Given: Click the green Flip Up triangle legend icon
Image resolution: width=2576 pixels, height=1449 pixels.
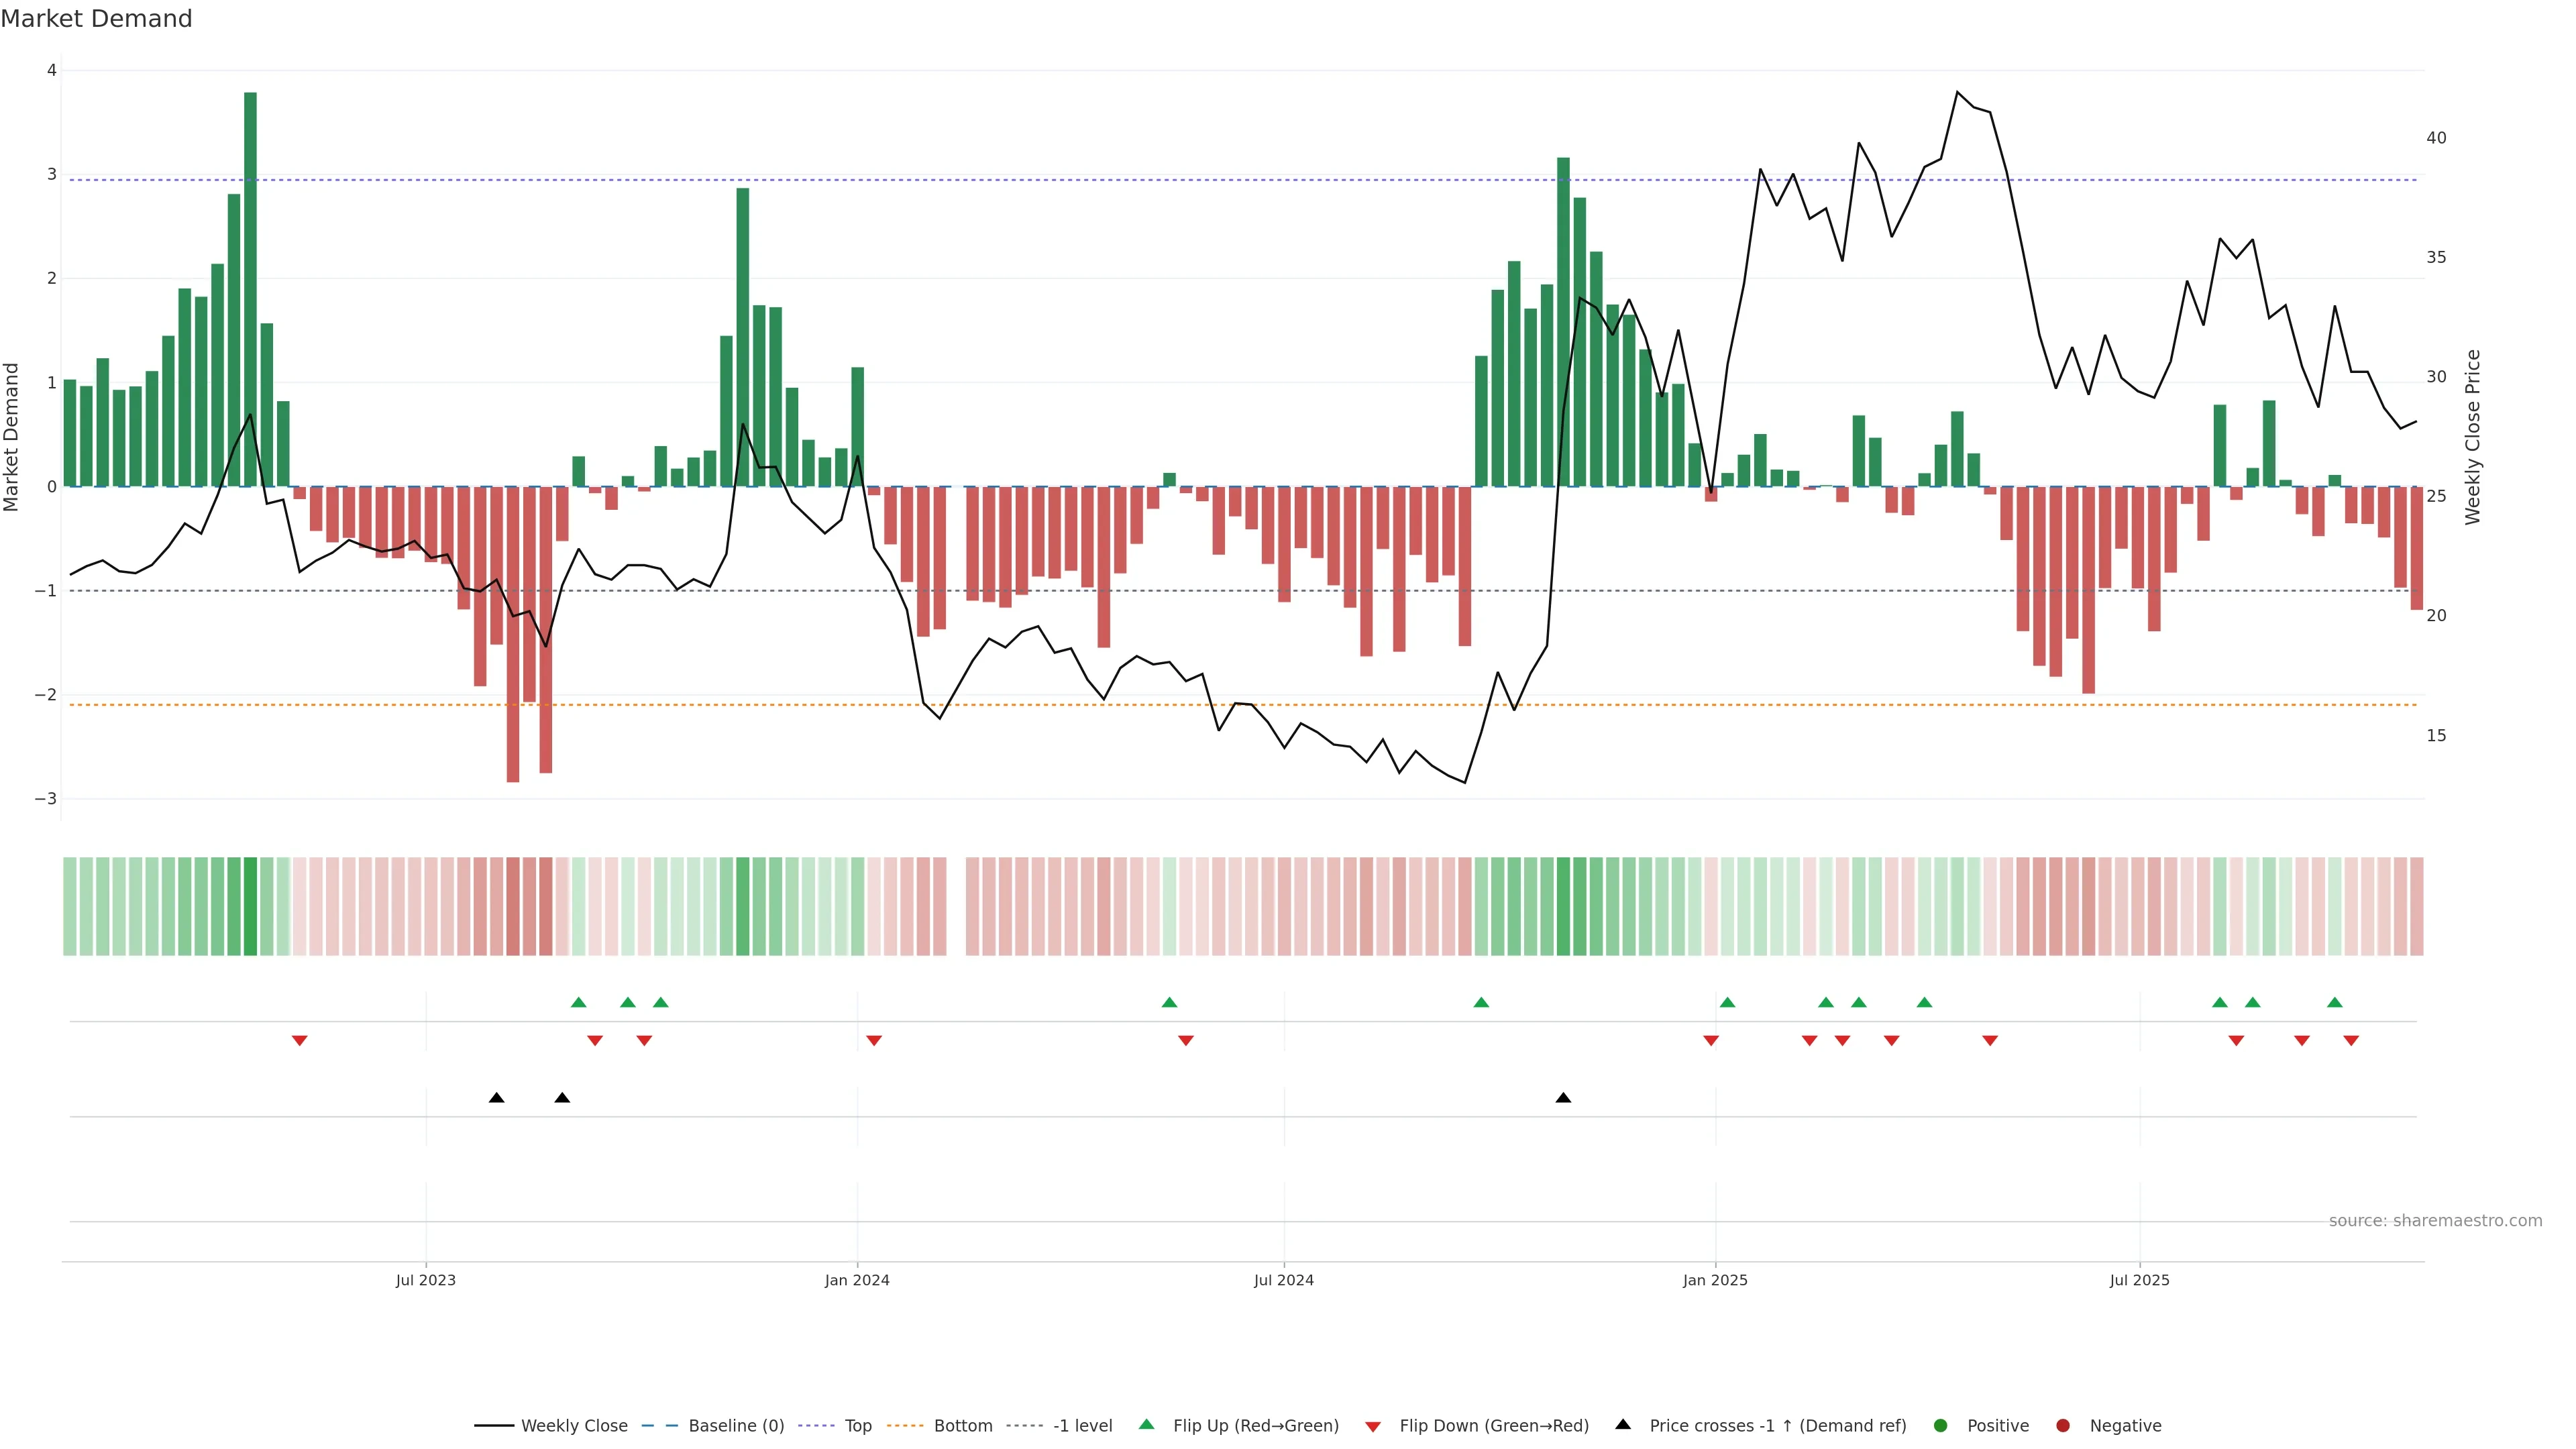Looking at the screenshot, I should tap(1146, 1424).
